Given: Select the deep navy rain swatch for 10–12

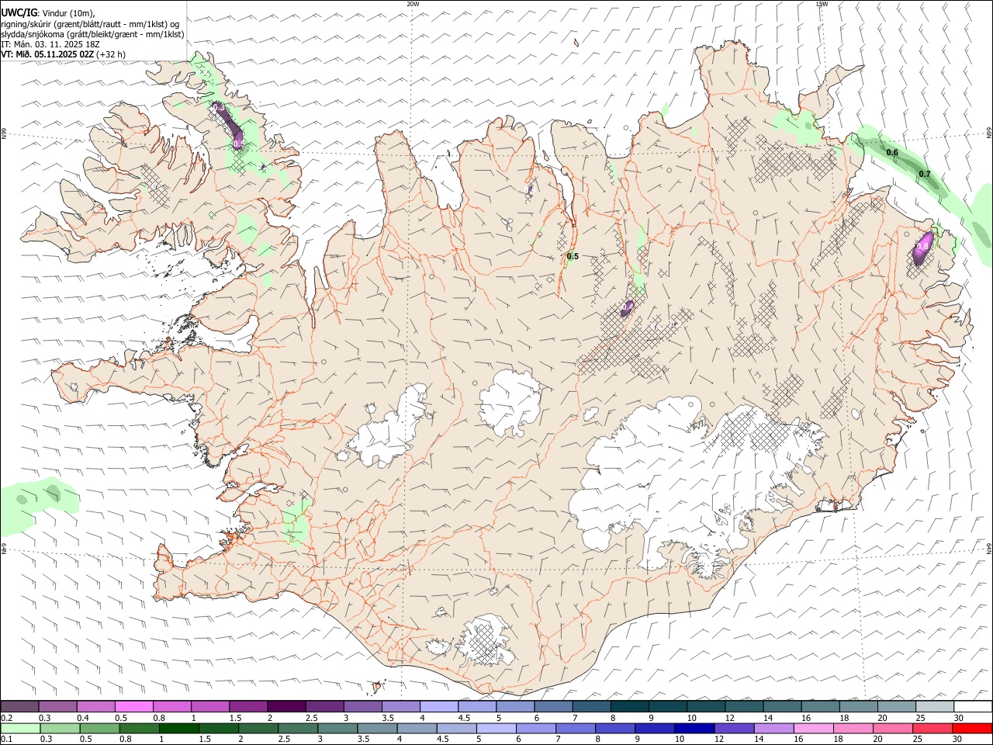Looking at the screenshot, I should 694,728.
